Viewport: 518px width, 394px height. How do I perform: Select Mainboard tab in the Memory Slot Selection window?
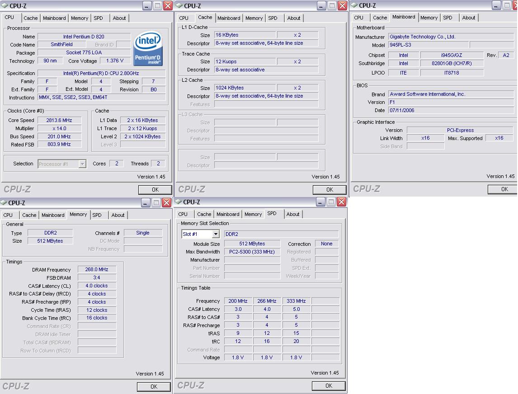click(x=228, y=214)
